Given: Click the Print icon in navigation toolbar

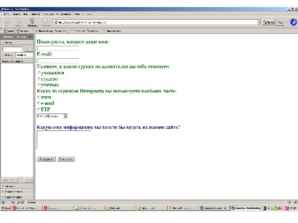Looking at the screenshot, I should tap(281, 21).
